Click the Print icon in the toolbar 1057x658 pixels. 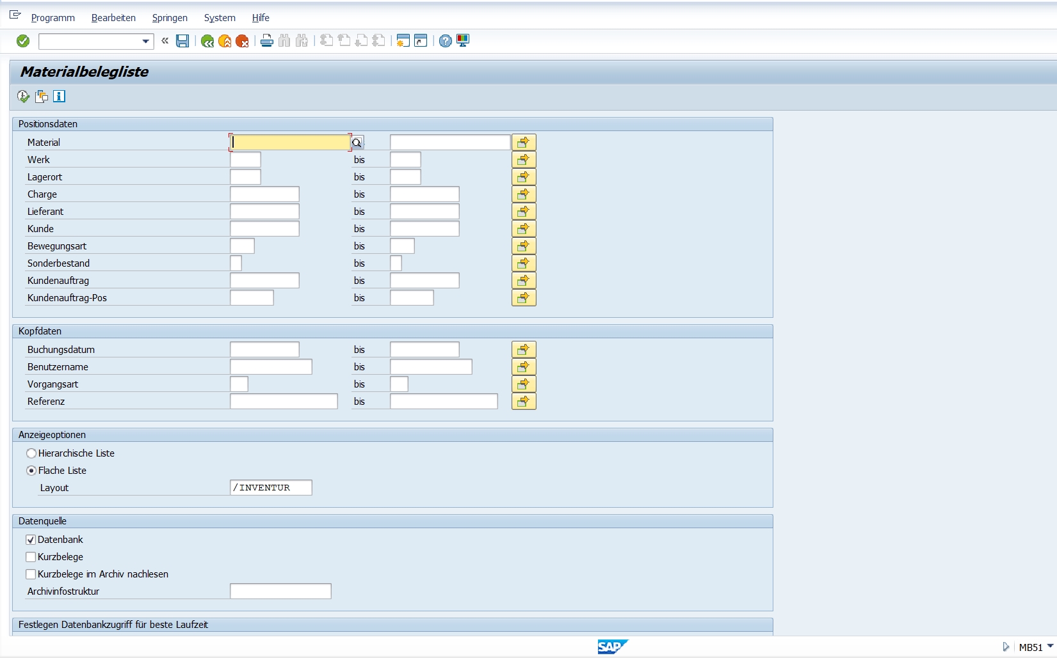point(267,41)
